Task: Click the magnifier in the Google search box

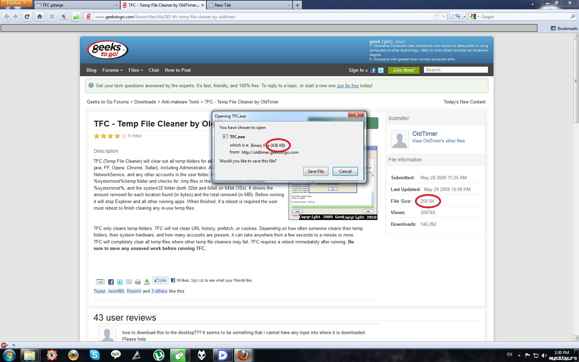Action: pos(573,17)
